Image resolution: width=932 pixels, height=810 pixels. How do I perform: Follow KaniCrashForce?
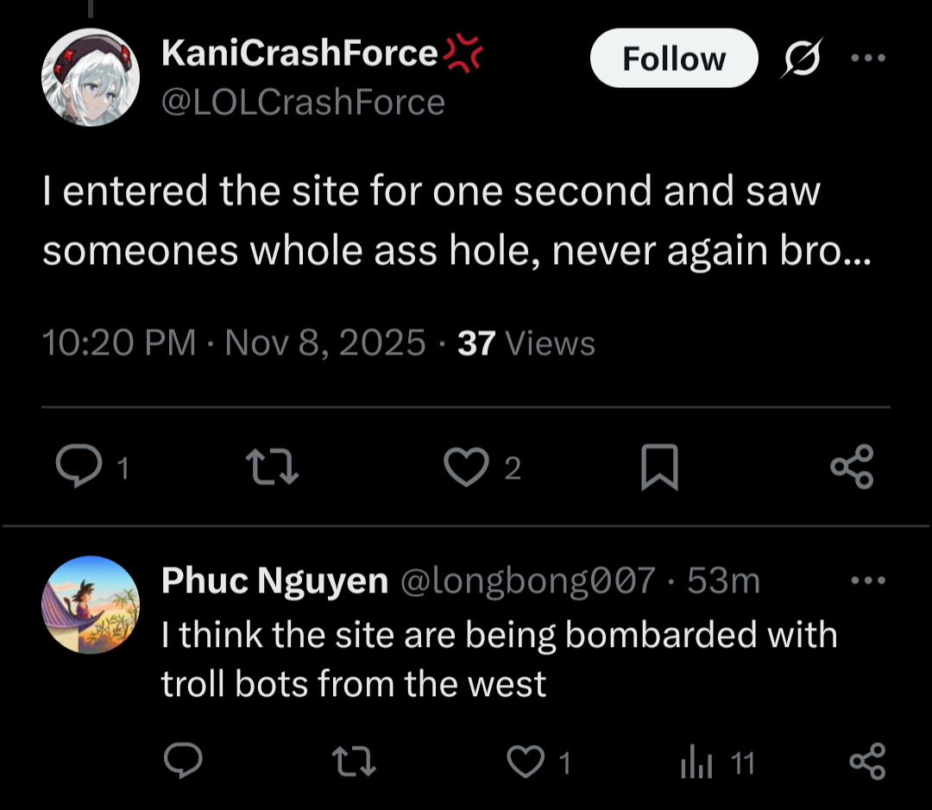(673, 59)
